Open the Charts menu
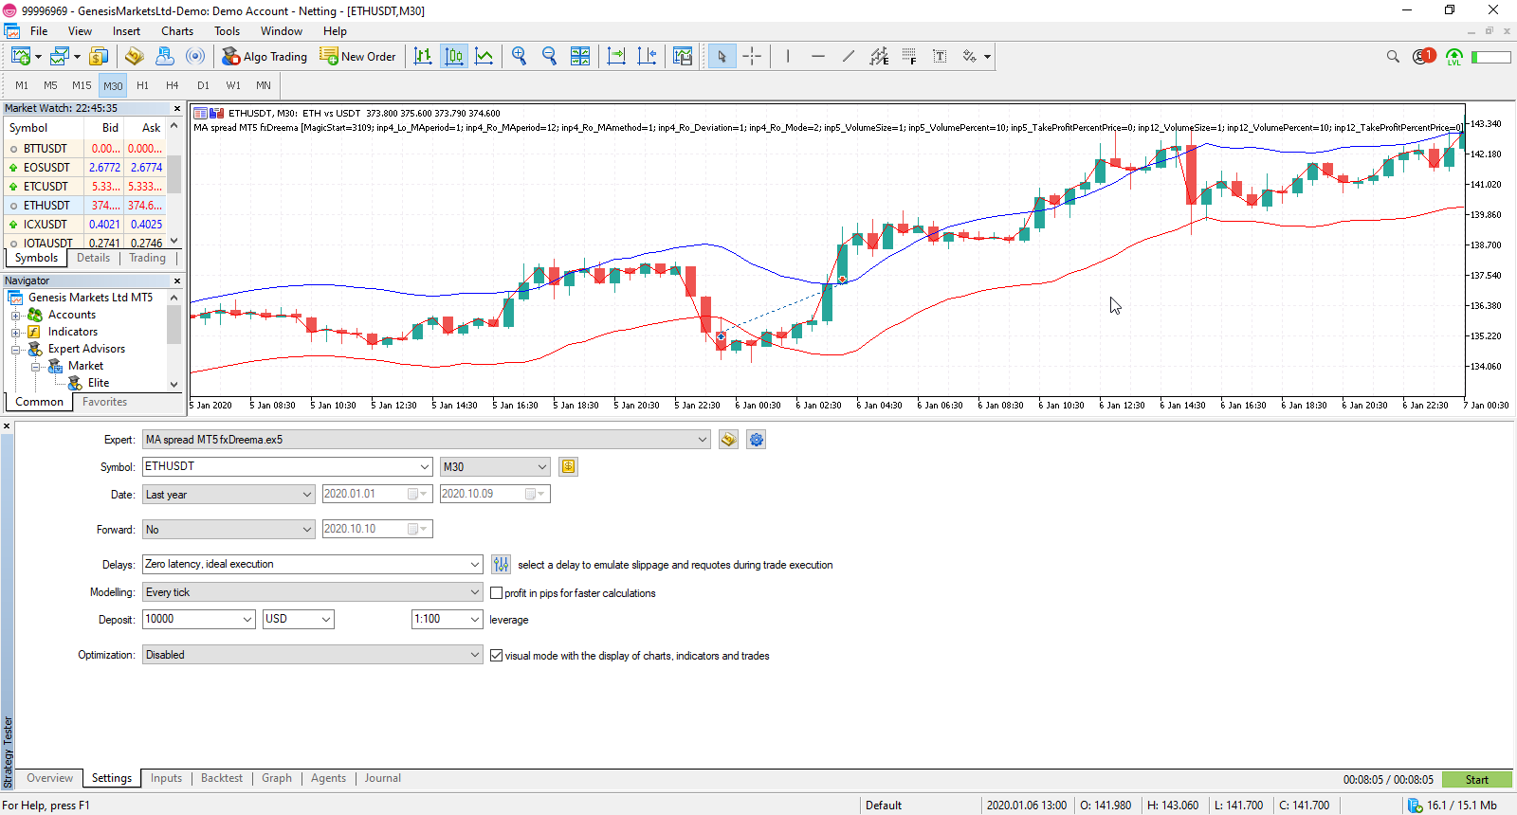The height and width of the screenshot is (815, 1517). pyautogui.click(x=177, y=31)
